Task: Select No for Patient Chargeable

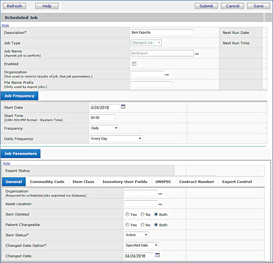Action: click(x=142, y=225)
